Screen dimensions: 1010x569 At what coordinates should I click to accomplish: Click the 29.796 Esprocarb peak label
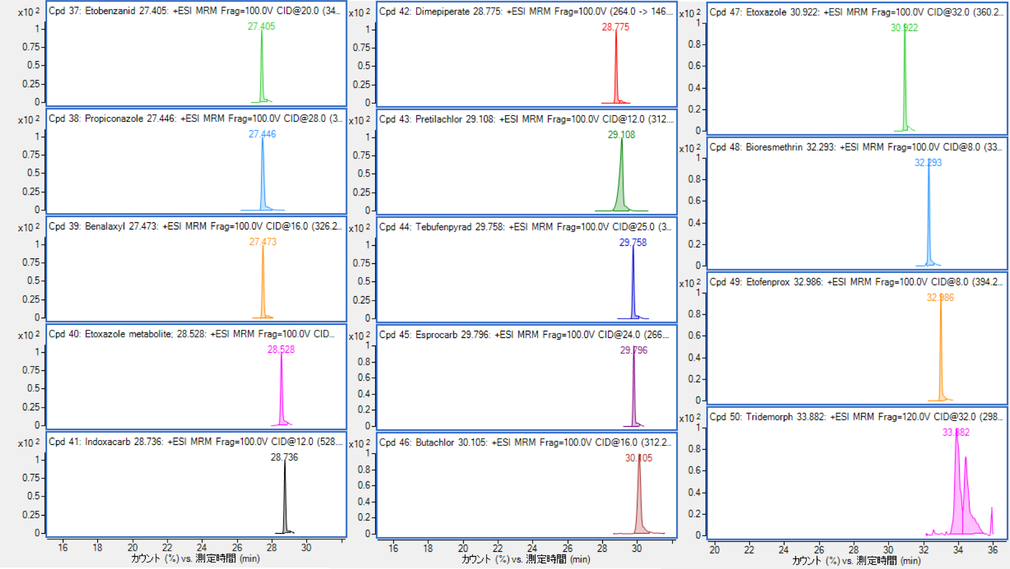pyautogui.click(x=634, y=350)
